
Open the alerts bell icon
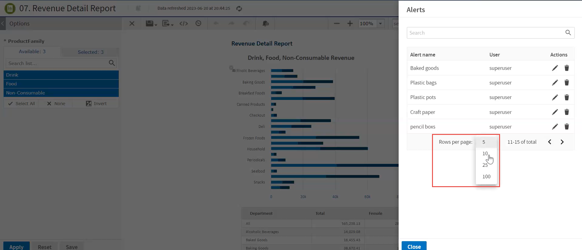click(266, 23)
